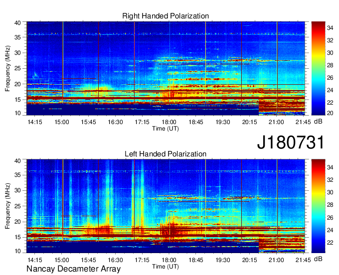This screenshot has width=339, height=275.
Task: Click the 19:30 tick under upper plot
Action: point(223,122)
